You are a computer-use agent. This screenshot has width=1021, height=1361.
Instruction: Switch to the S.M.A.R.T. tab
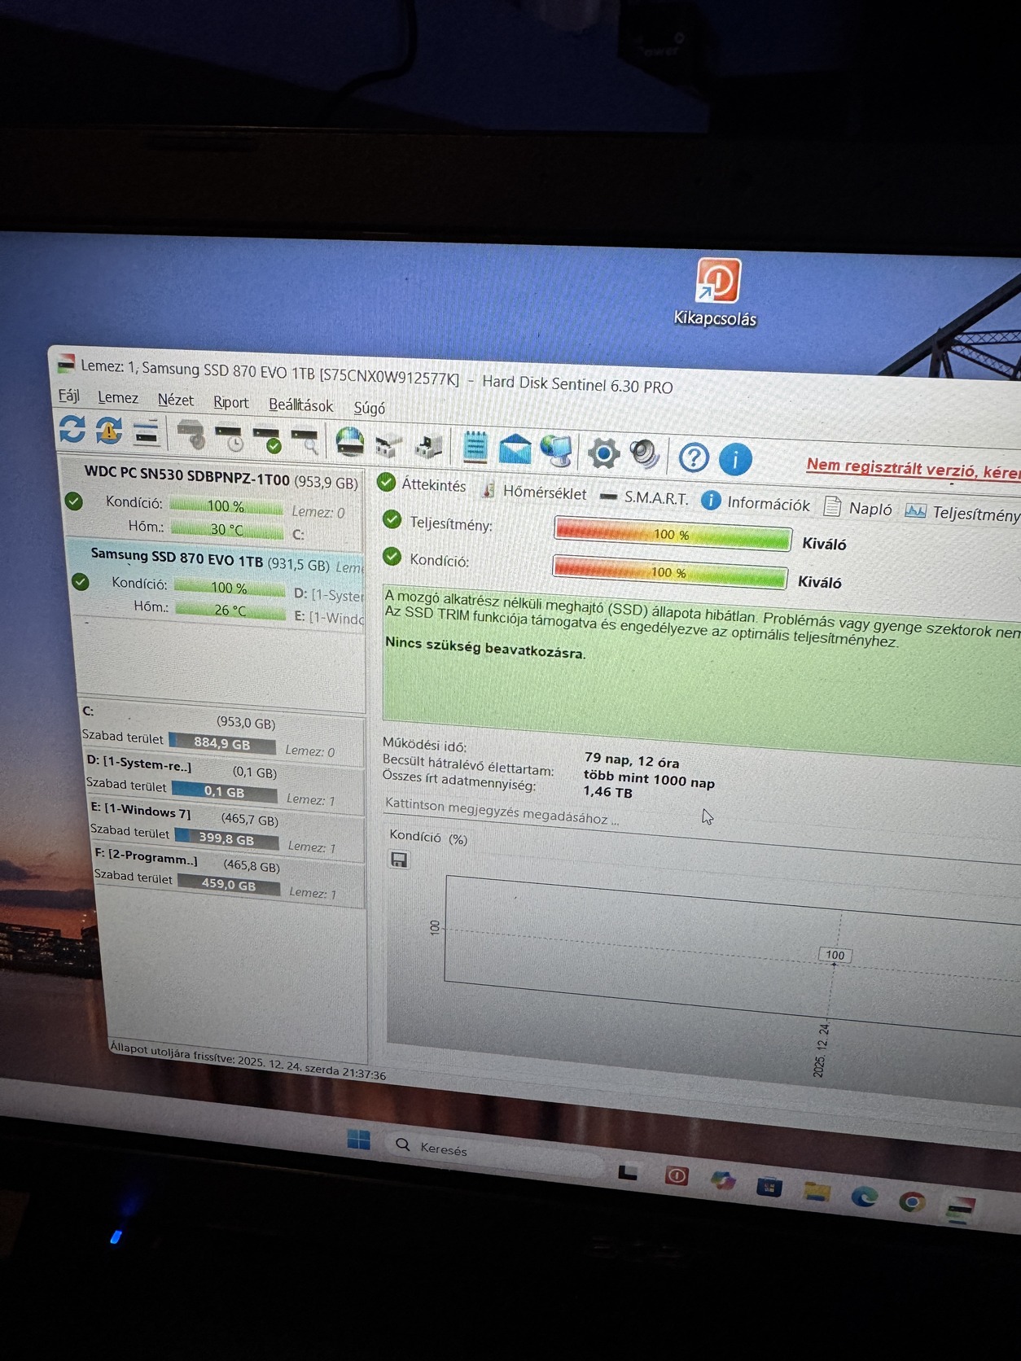click(x=644, y=497)
